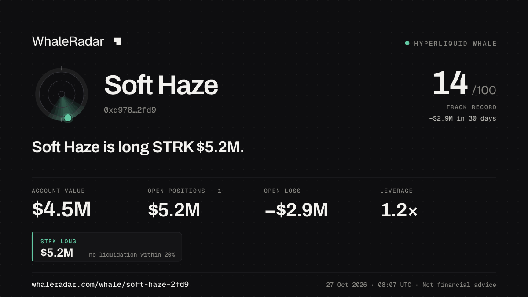Click the Not financial advice disclaimer

point(459,285)
